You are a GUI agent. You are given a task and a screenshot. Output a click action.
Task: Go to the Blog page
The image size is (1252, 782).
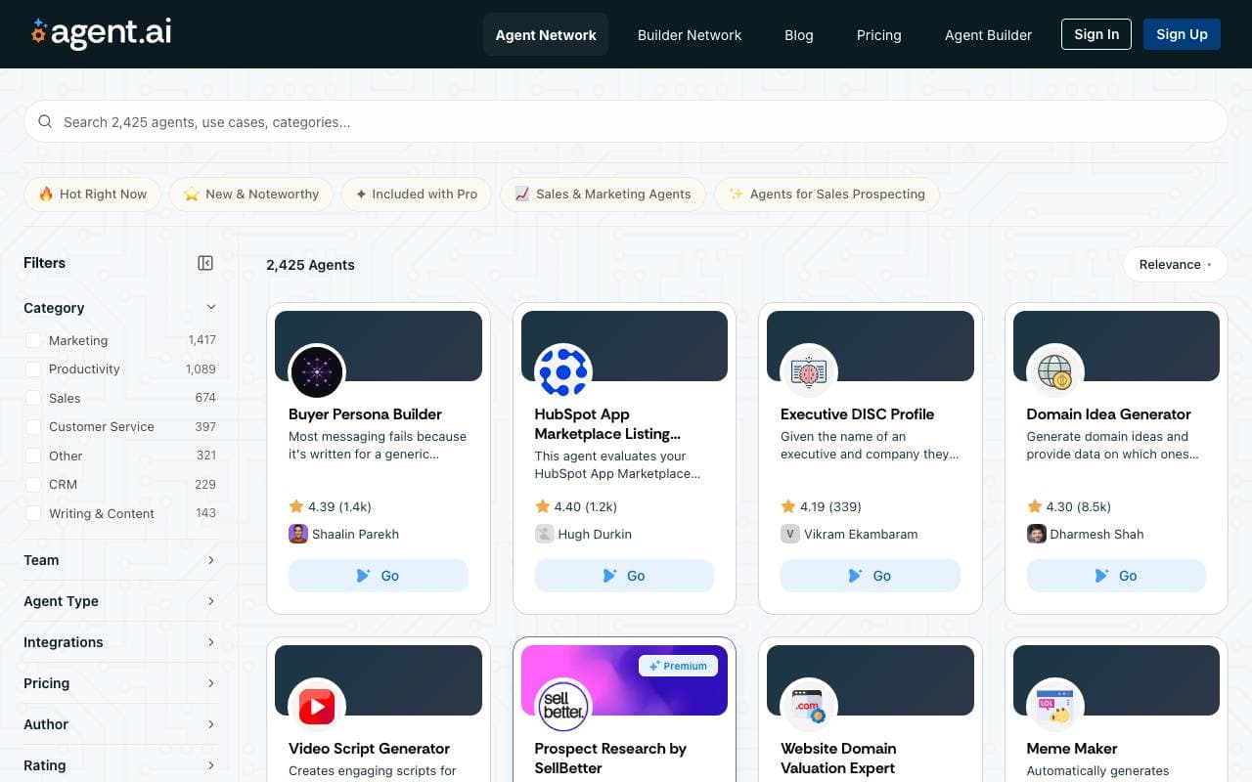[x=799, y=34]
